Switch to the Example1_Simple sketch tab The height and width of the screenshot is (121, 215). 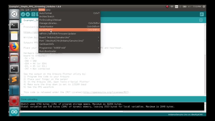pyautogui.click(x=30, y=20)
